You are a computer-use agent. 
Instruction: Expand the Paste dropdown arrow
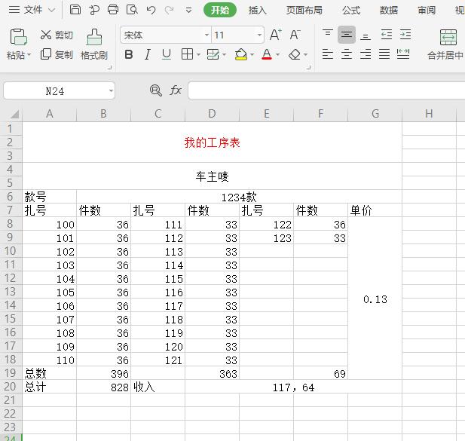pos(29,55)
